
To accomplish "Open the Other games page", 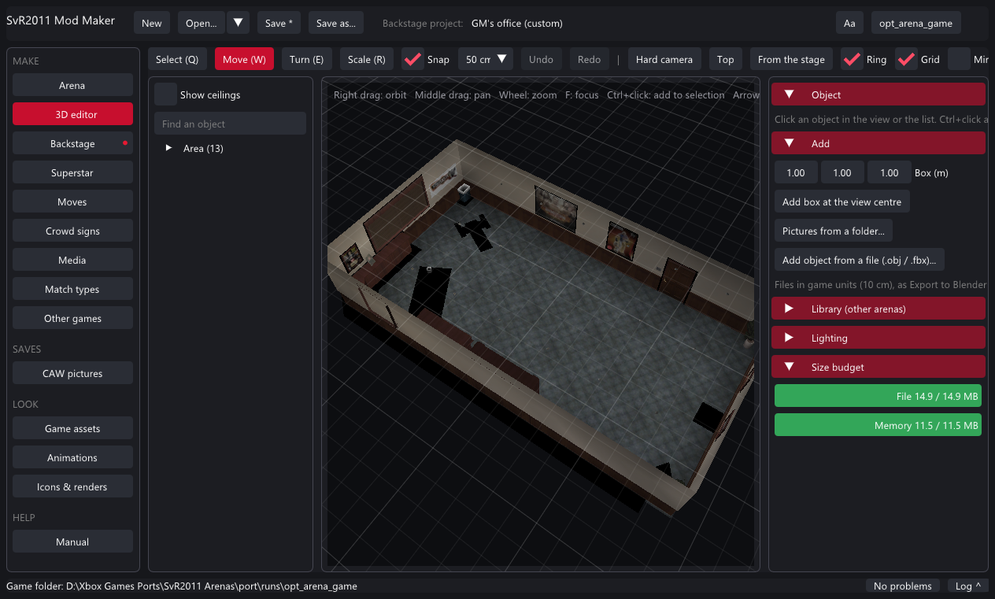I will tap(72, 318).
